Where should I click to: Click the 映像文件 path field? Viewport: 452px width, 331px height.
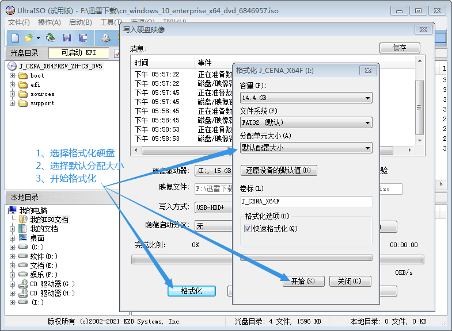click(x=214, y=188)
